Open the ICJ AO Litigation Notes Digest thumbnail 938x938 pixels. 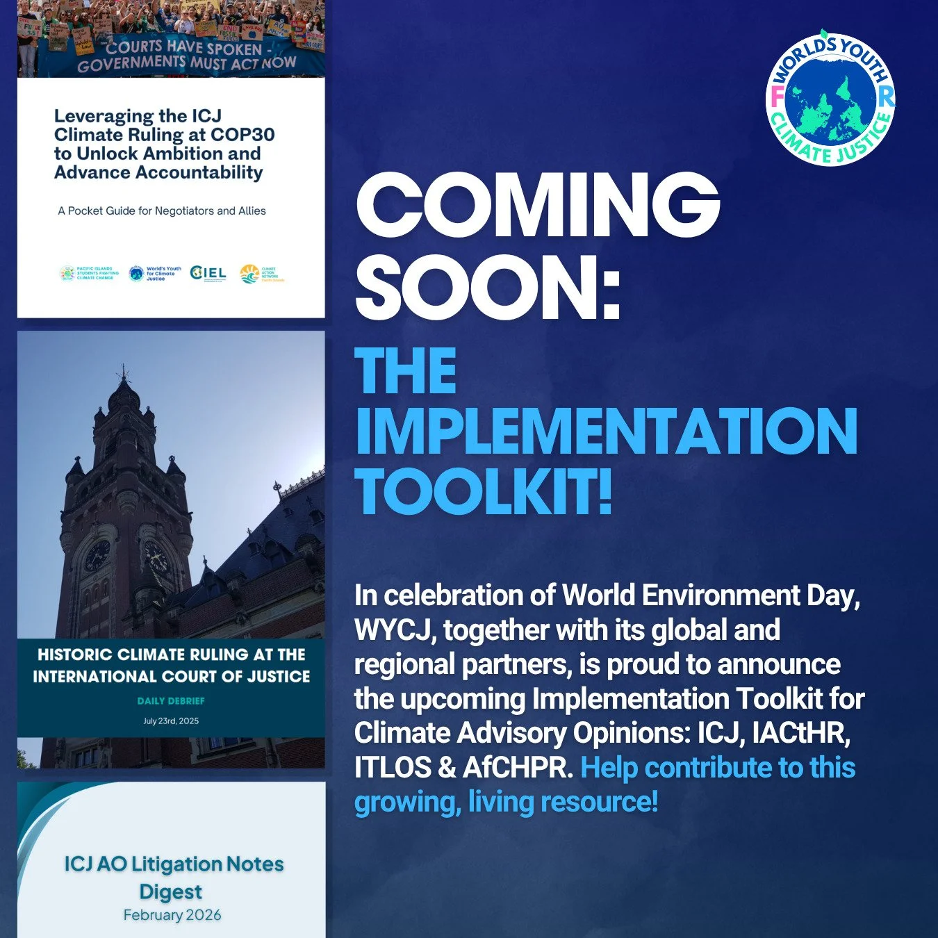[x=171, y=859]
